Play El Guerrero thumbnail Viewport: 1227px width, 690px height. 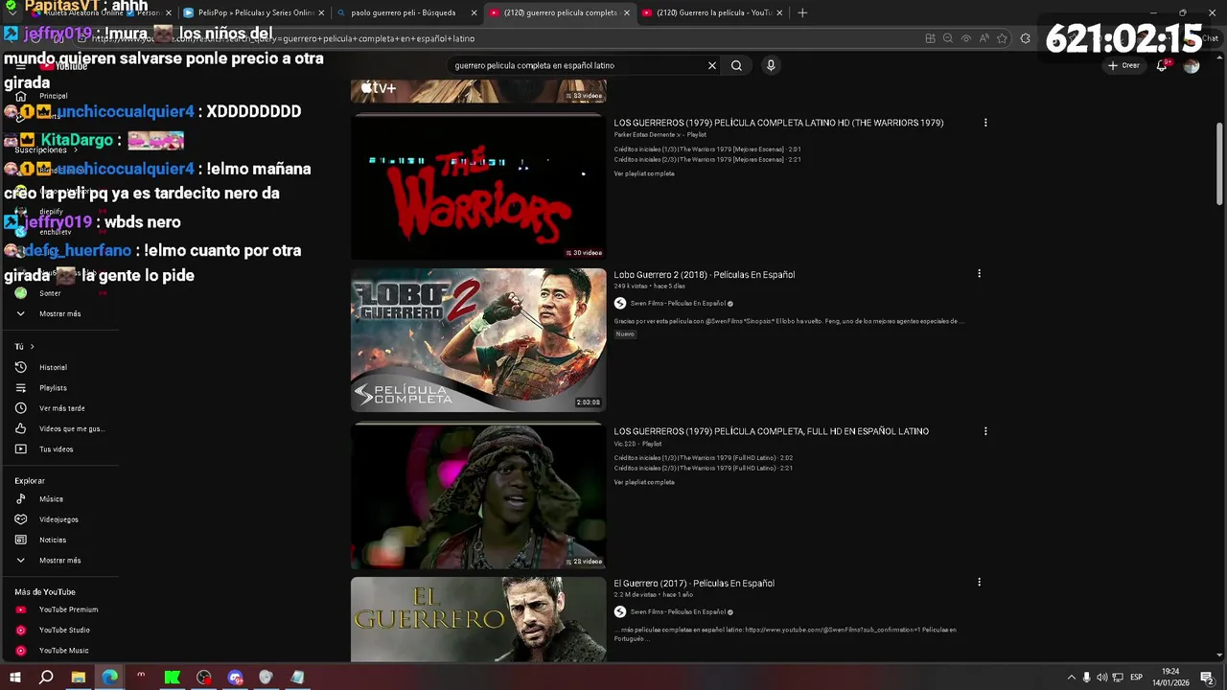pyautogui.click(x=478, y=619)
